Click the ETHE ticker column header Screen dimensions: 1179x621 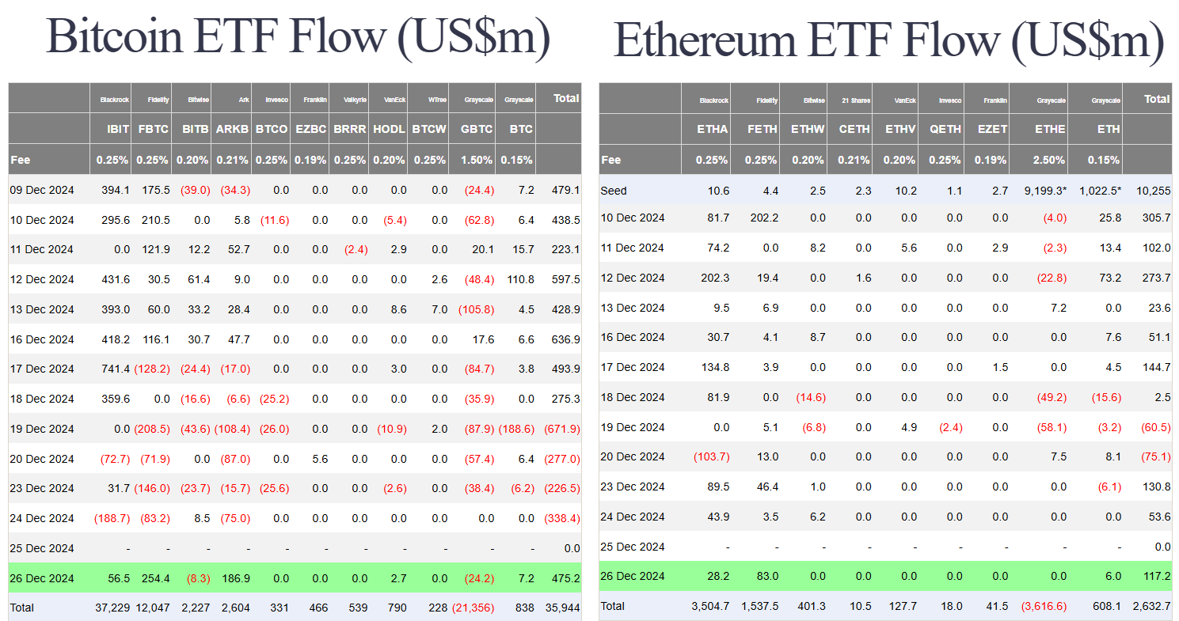tap(1049, 128)
